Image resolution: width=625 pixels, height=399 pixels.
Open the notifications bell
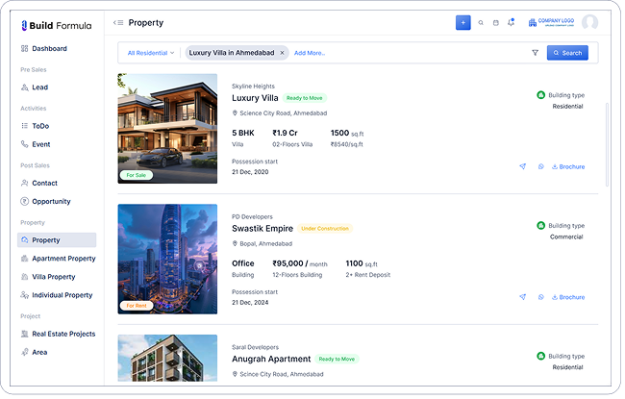tap(511, 22)
